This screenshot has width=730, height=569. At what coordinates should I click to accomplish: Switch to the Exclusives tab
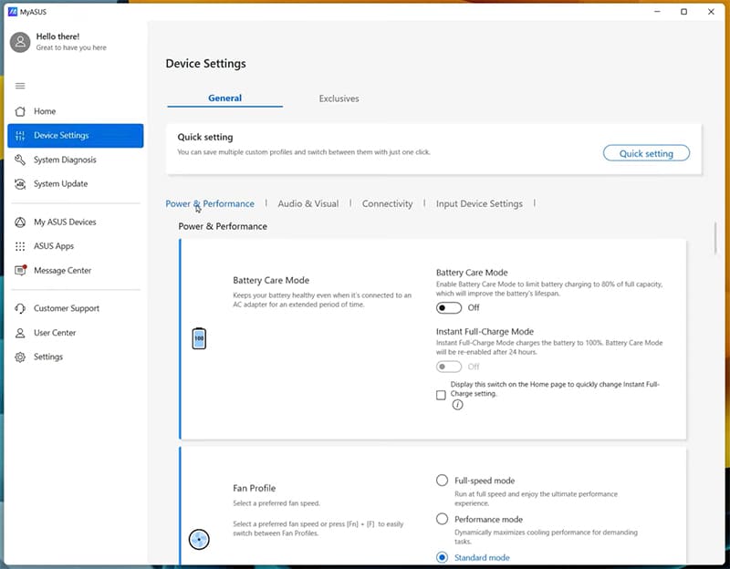(339, 98)
